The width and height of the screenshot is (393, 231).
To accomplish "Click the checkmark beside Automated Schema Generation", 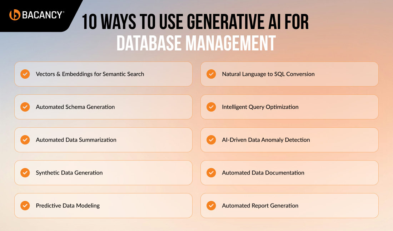I will pyautogui.click(x=25, y=107).
